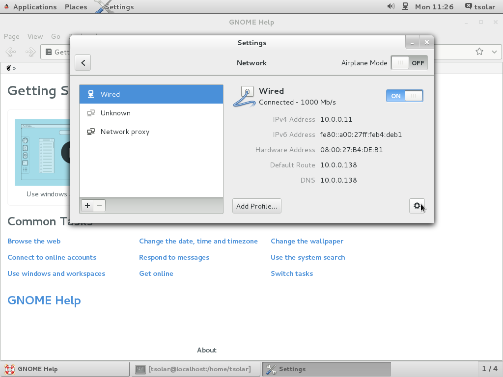Click the wired connection gear settings icon

[x=417, y=206]
